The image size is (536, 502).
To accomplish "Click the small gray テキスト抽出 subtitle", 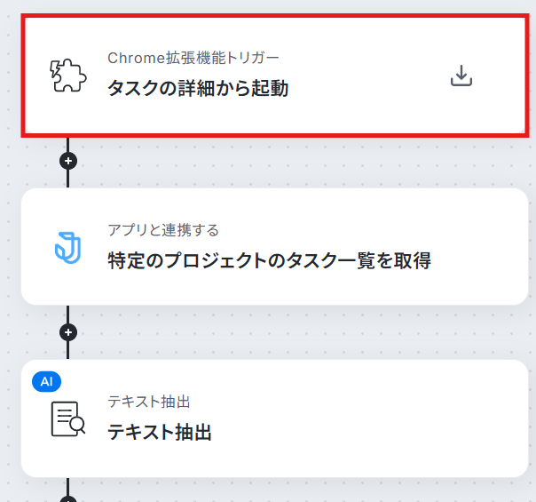I will pyautogui.click(x=149, y=402).
